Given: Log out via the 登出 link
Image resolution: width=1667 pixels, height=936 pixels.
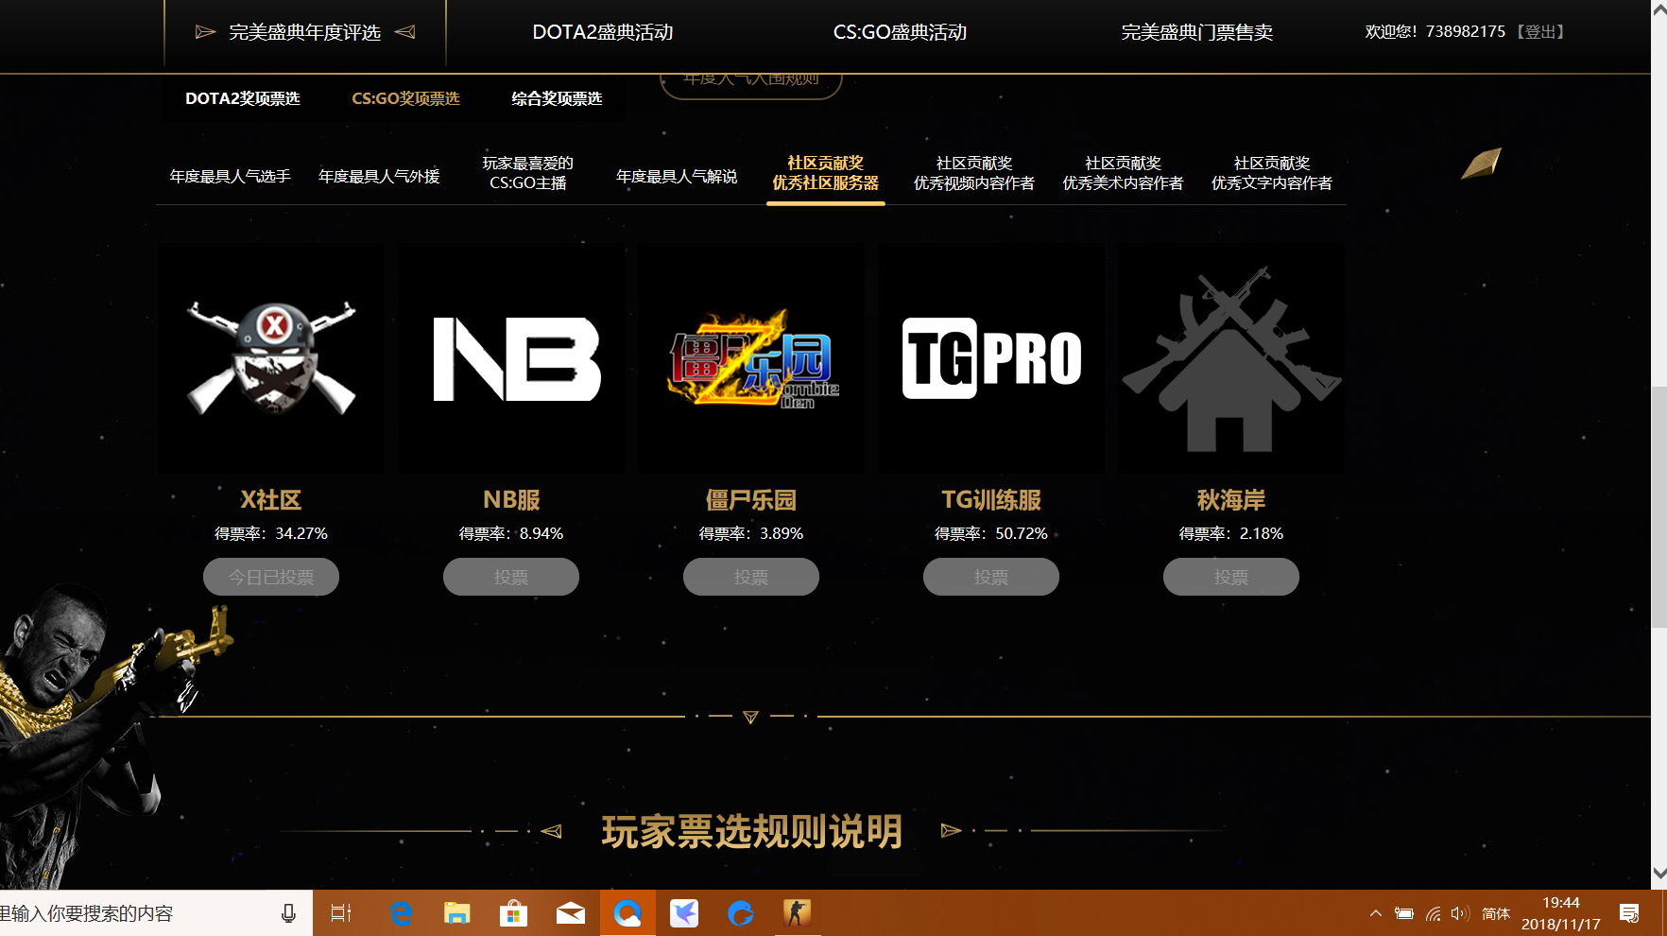Looking at the screenshot, I should pos(1540,31).
